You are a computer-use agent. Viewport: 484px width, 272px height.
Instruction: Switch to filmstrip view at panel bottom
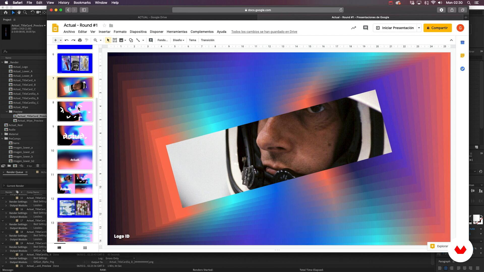[59, 248]
